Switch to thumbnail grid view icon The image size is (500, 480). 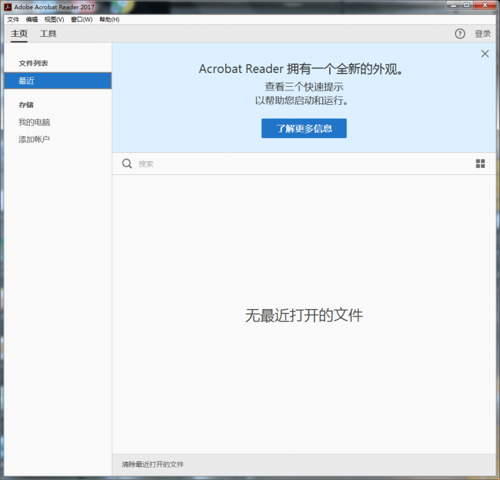pyautogui.click(x=481, y=164)
